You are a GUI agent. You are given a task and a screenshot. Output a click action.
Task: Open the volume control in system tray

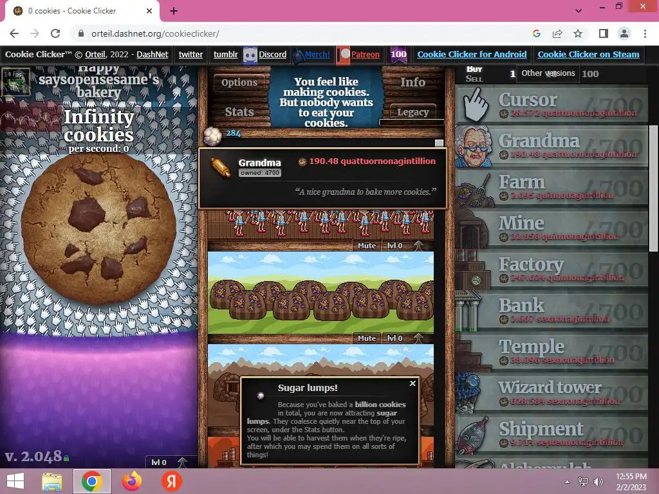[x=598, y=481]
